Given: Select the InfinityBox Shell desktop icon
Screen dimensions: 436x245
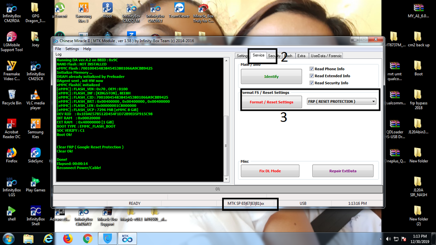Looking at the screenshot, I should 35,216.
